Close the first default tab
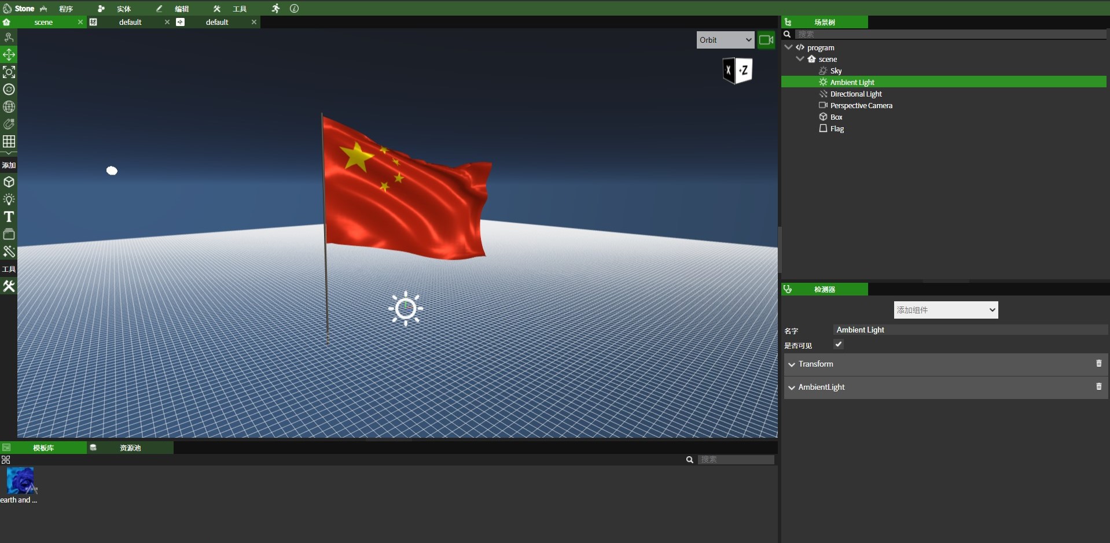 [167, 22]
